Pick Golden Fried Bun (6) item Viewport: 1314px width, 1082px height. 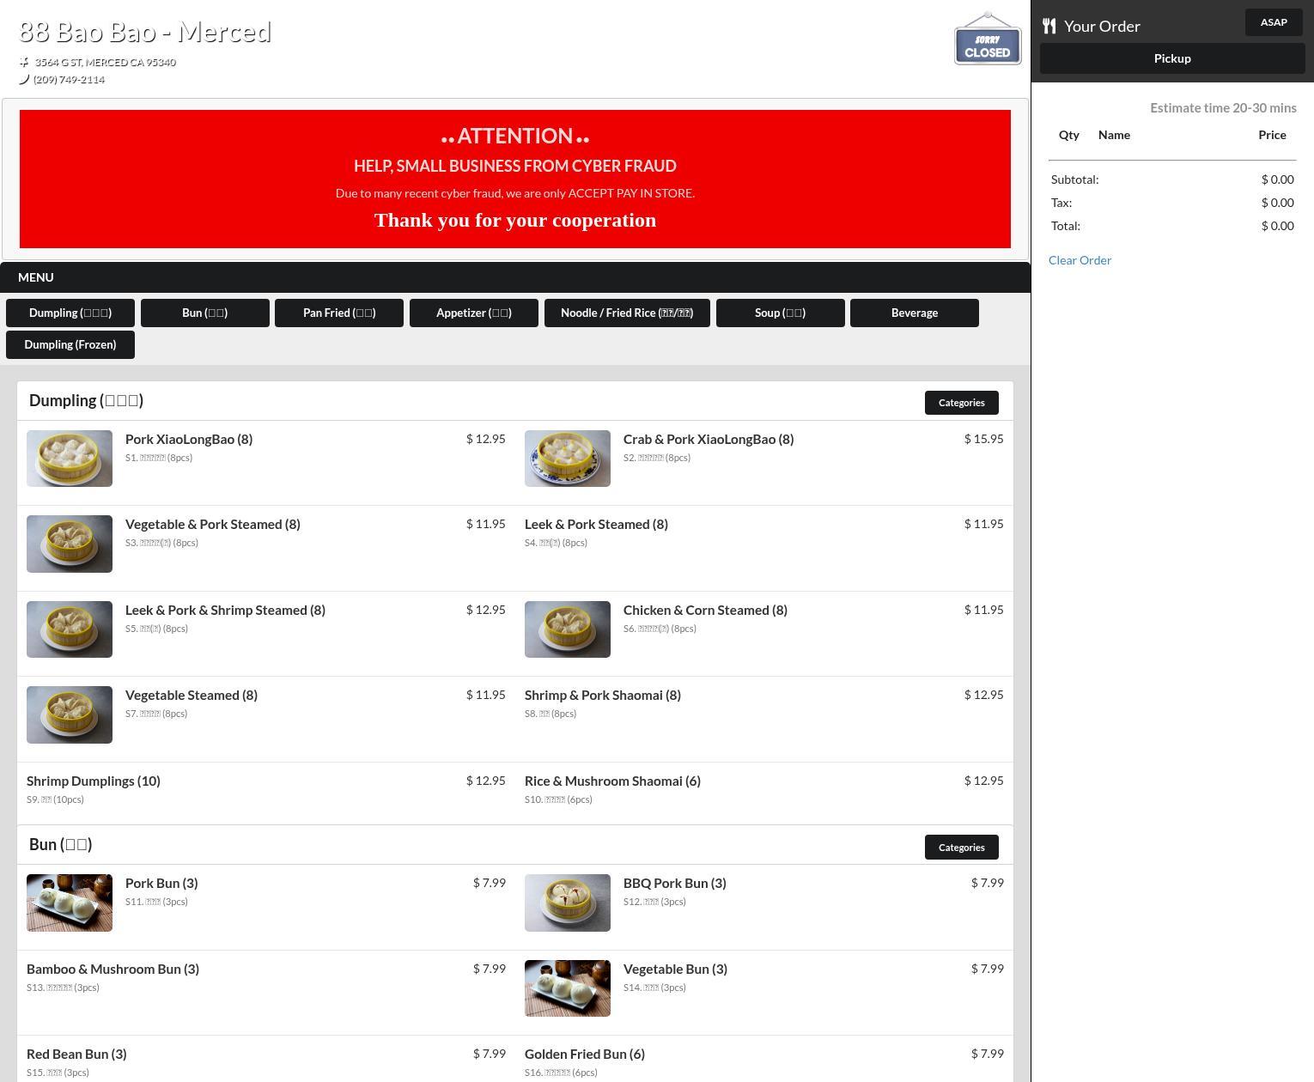click(x=585, y=1055)
